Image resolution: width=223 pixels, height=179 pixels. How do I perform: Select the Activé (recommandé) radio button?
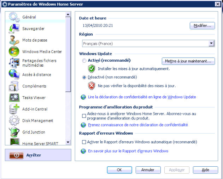(x=84, y=61)
